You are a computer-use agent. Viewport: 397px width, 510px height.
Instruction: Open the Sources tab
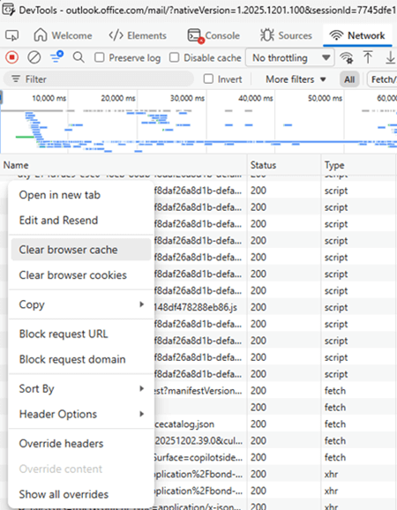[x=286, y=35]
